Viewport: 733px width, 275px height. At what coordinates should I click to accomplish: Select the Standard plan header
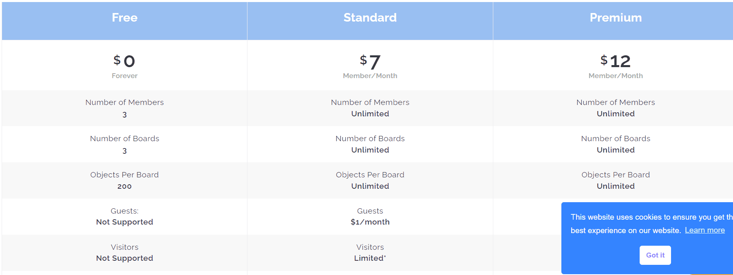coord(370,18)
